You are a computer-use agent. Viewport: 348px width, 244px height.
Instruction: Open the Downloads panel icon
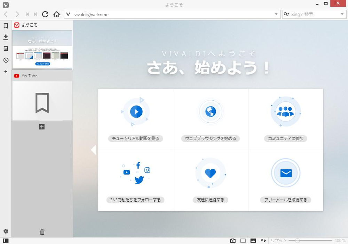pyautogui.click(x=6, y=37)
